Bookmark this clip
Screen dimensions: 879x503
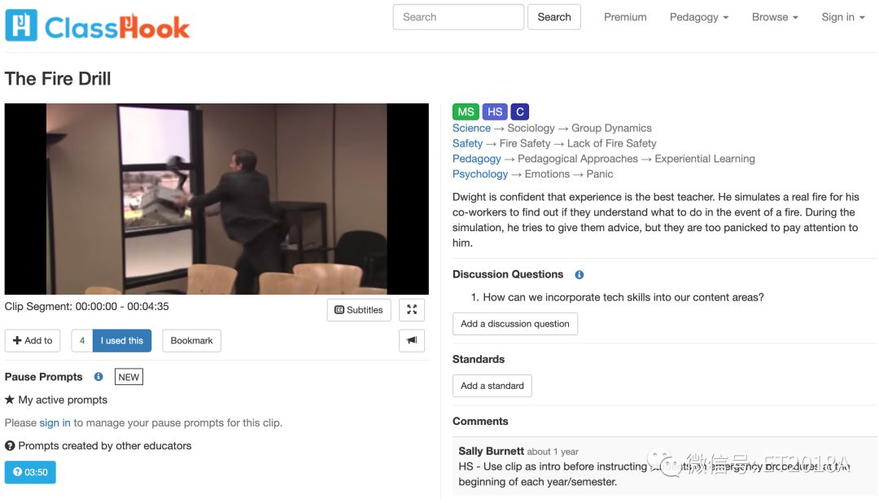[x=192, y=340]
